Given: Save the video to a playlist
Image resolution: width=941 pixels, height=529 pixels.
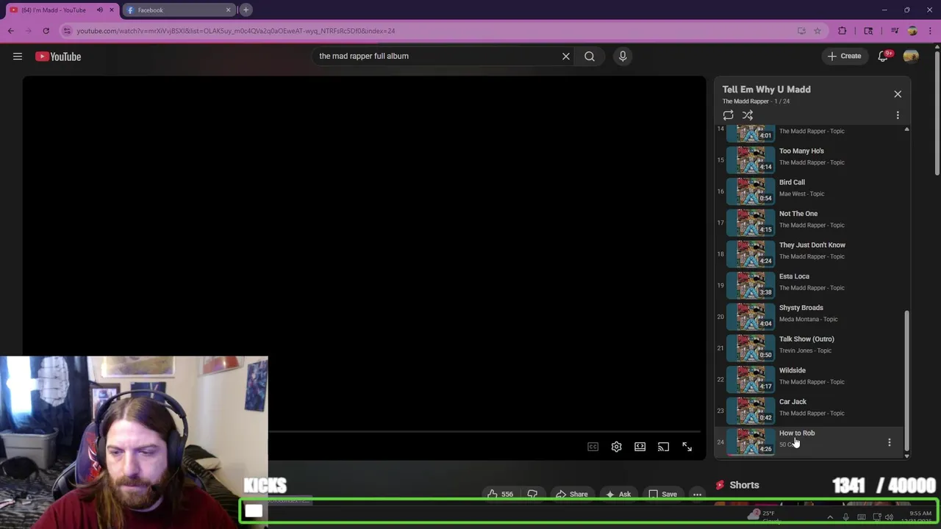Looking at the screenshot, I should click(662, 494).
